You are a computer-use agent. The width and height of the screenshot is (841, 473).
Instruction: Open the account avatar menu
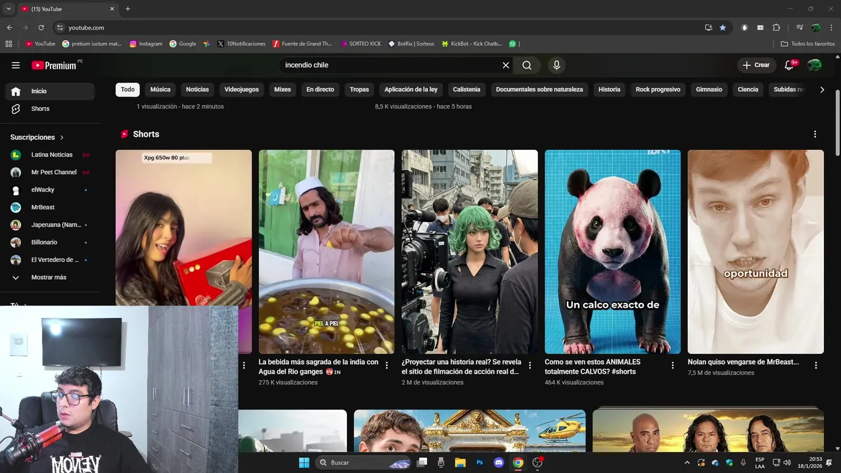click(815, 65)
